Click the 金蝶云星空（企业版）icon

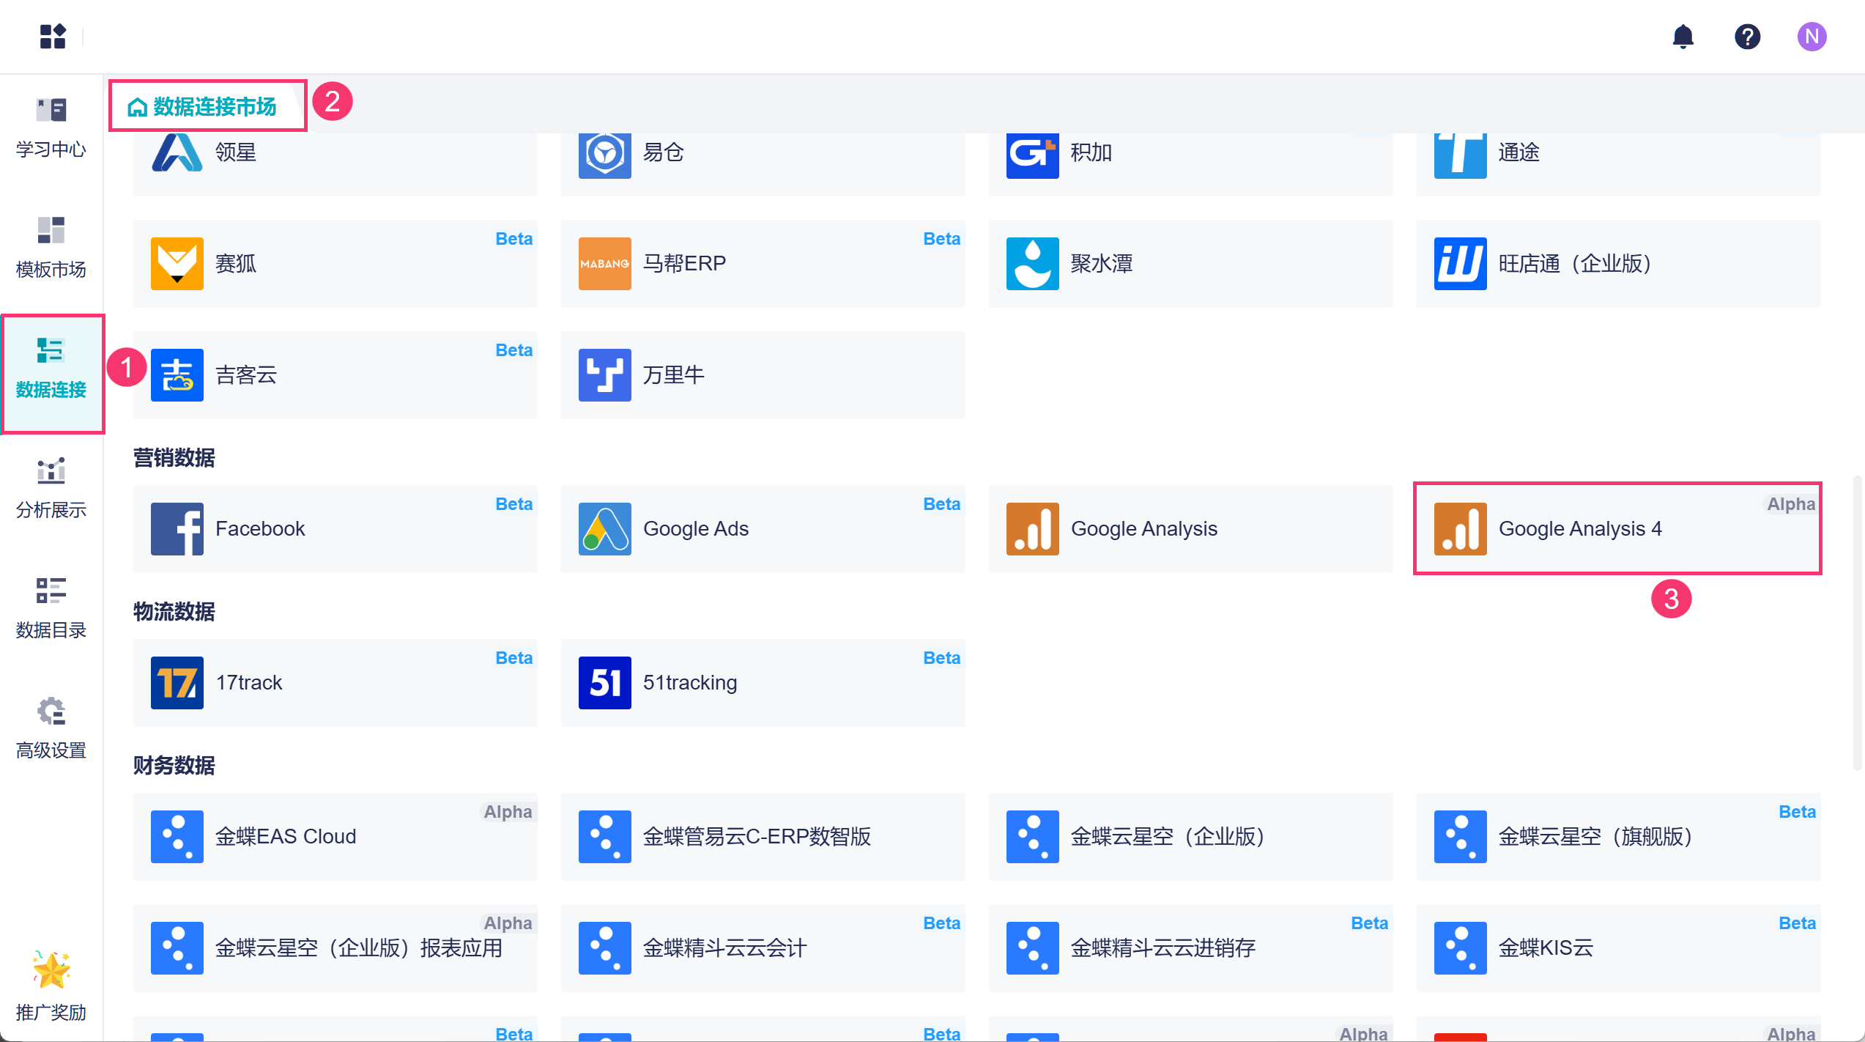pyautogui.click(x=1033, y=837)
